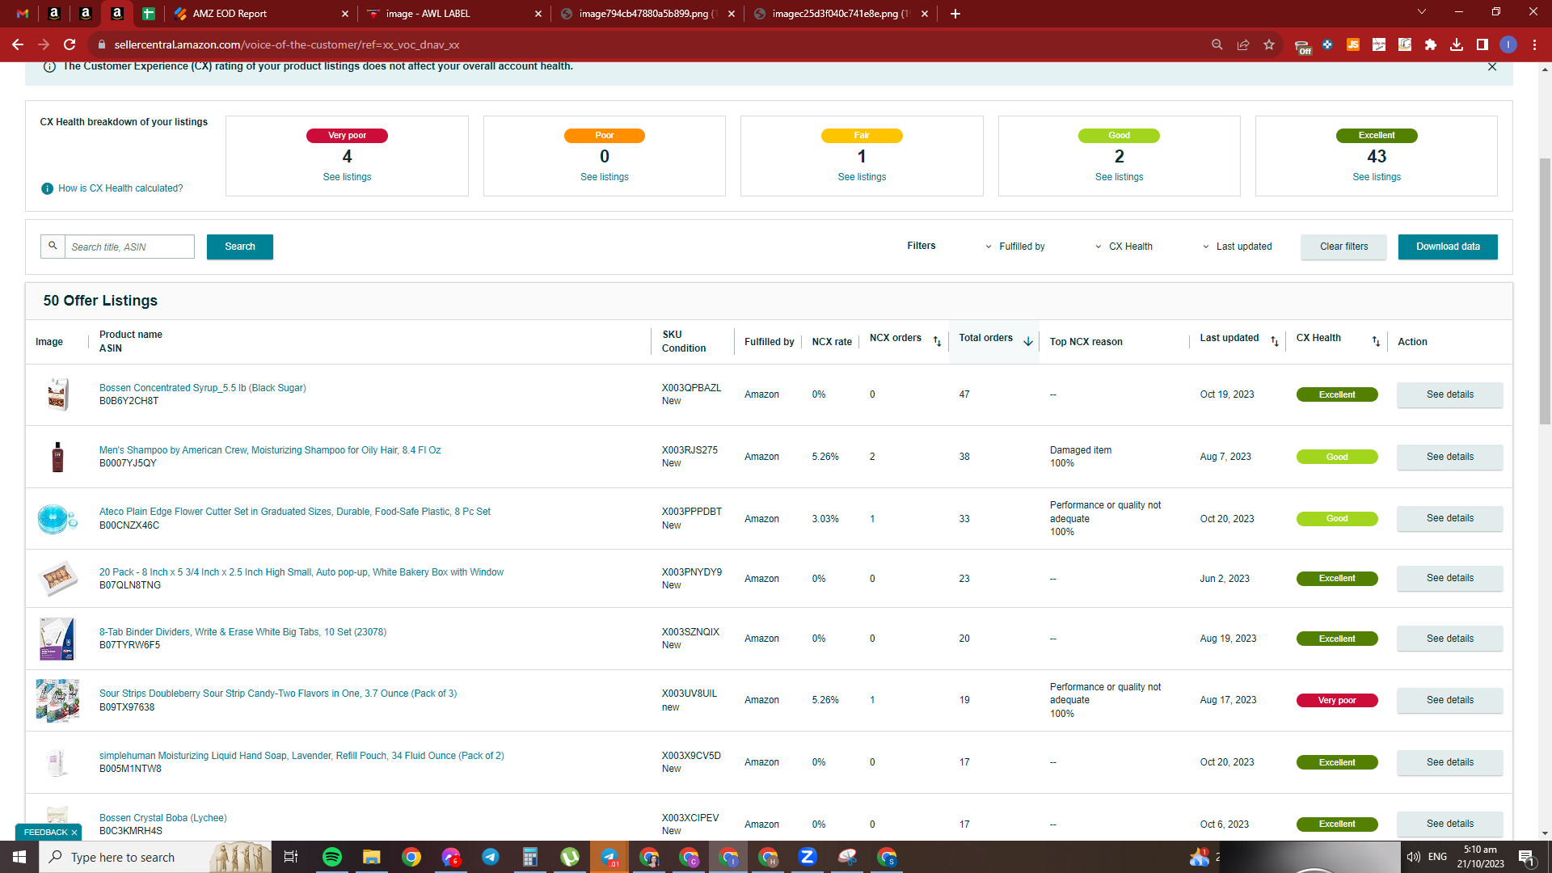
Task: Sort listings by CX Health column
Action: point(1376,341)
